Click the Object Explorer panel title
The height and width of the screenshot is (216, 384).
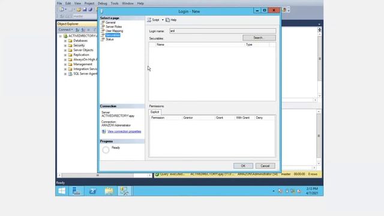click(x=68, y=24)
